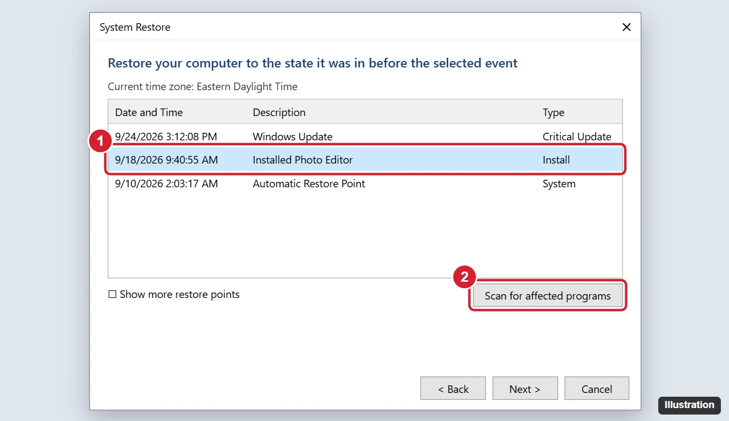Go to the Next step

point(525,389)
